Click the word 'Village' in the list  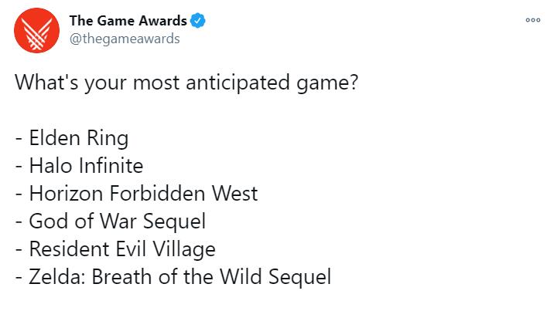[x=184, y=250]
